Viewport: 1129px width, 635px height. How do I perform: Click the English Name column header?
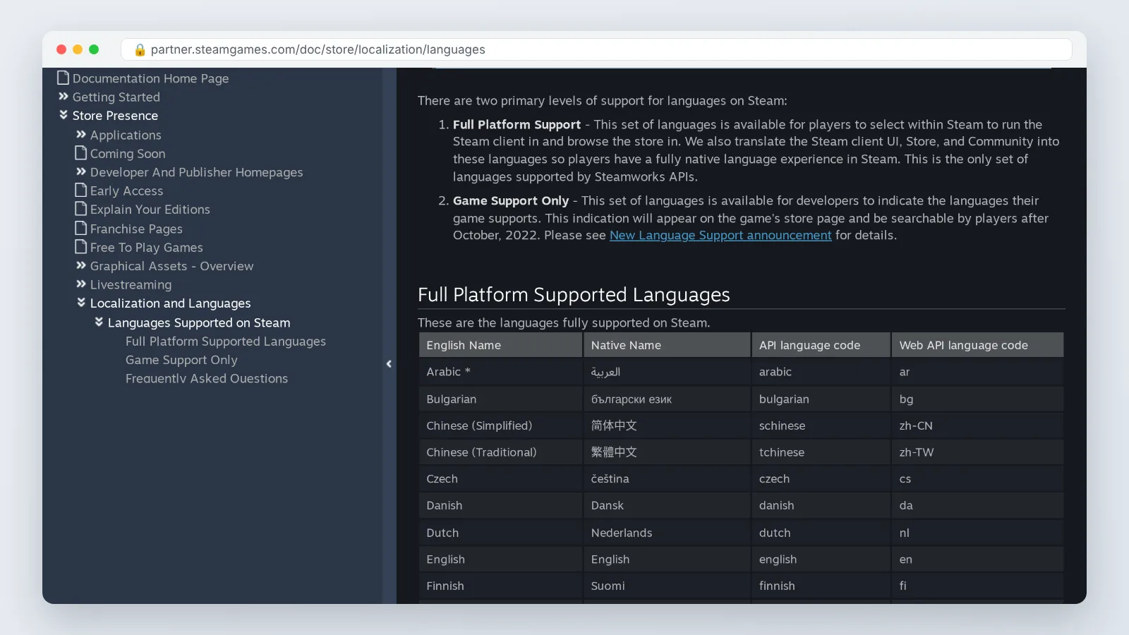[x=500, y=345]
